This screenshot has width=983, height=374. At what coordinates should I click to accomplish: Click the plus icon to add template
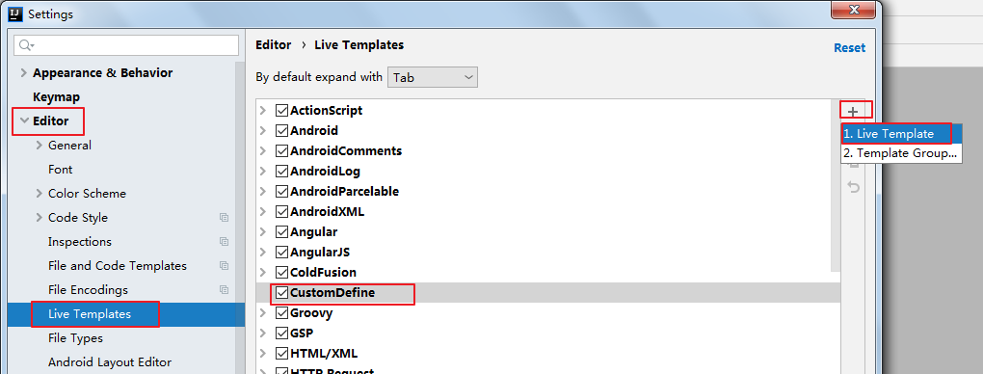click(x=853, y=112)
